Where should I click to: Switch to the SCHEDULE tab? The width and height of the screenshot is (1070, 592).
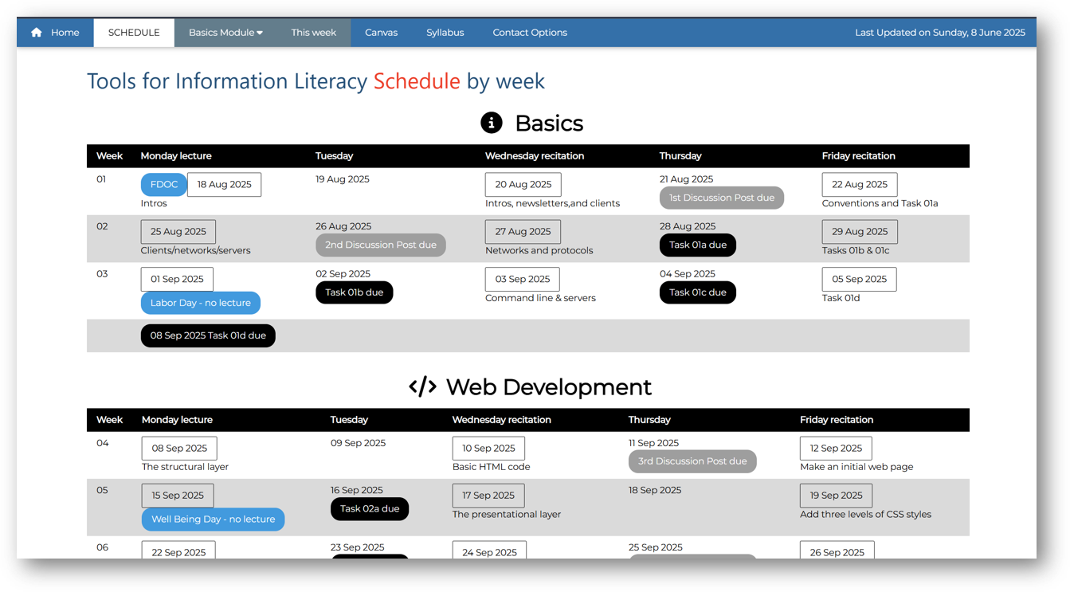133,32
